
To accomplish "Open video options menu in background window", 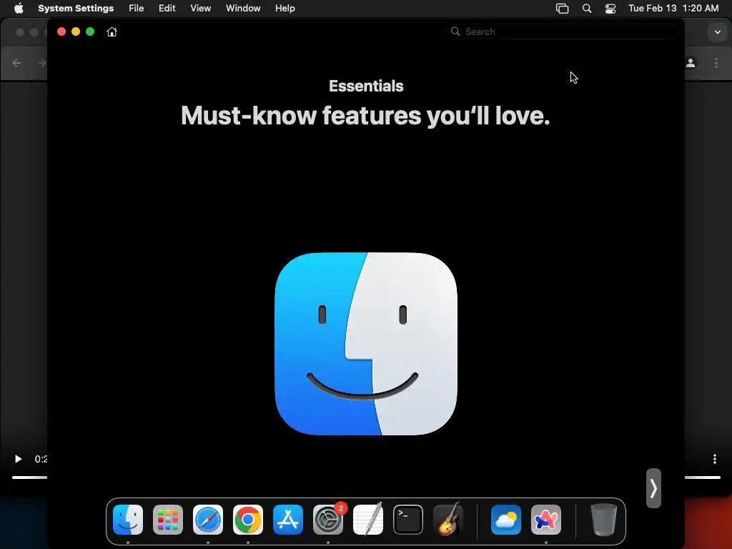I will [715, 459].
